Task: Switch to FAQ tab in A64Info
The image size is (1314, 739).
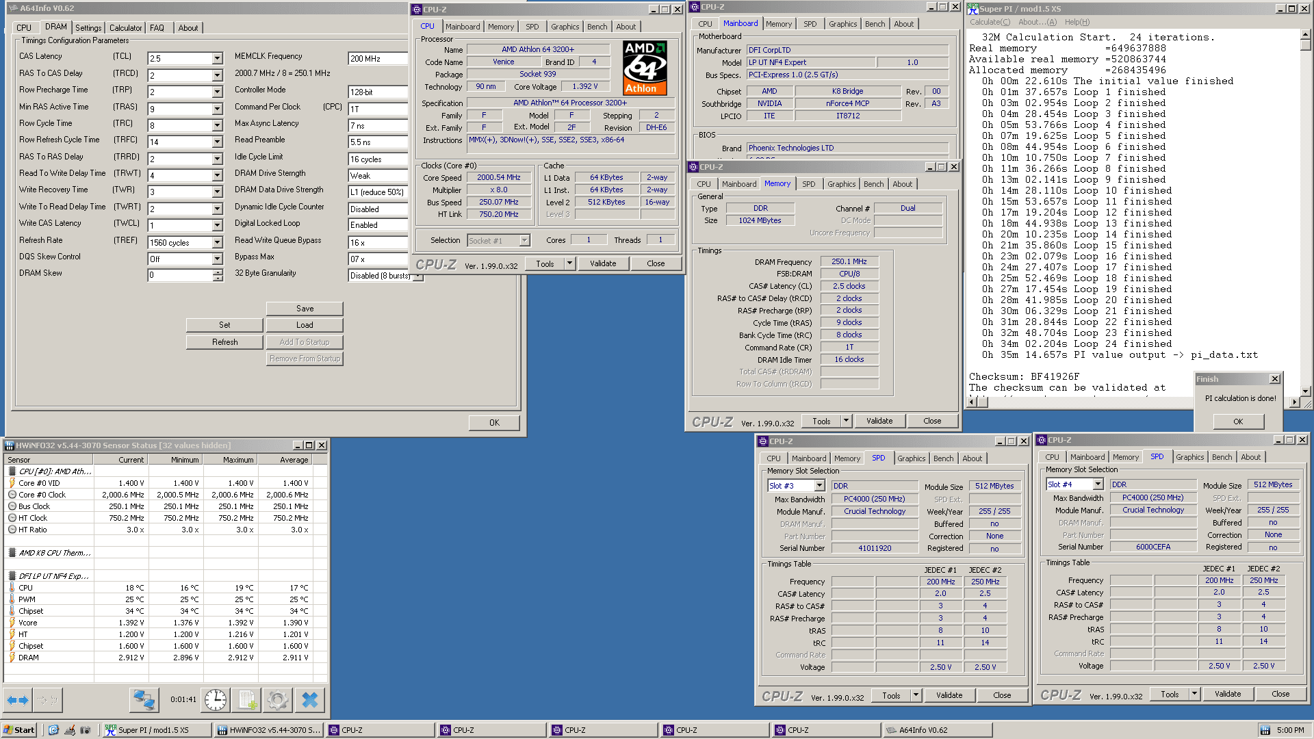Action: coord(157,28)
